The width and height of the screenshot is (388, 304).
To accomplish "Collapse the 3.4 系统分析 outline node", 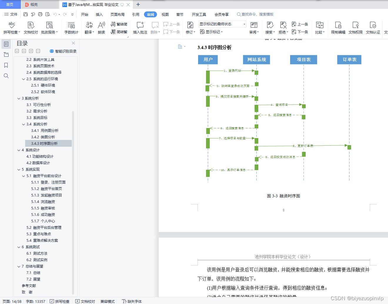I will [x=24, y=124].
